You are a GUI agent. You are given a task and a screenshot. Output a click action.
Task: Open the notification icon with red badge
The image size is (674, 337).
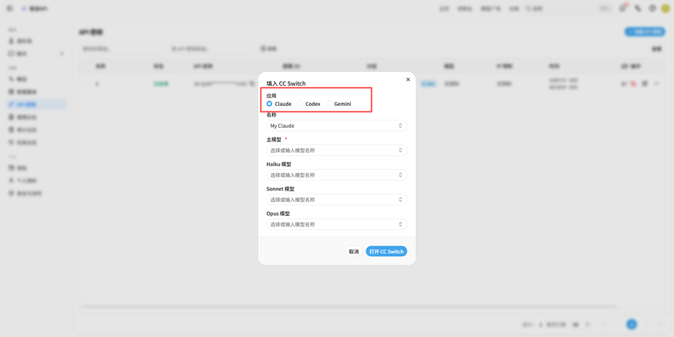click(x=622, y=8)
